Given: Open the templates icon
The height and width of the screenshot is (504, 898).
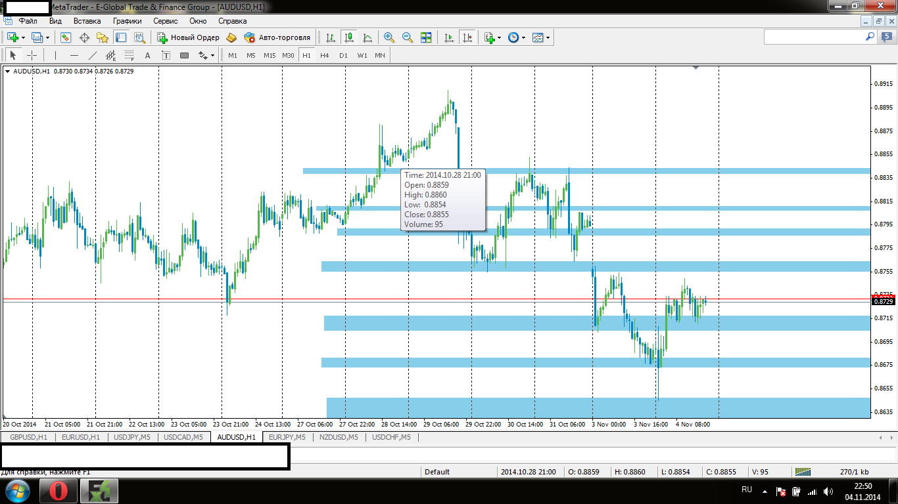Looking at the screenshot, I should point(538,37).
